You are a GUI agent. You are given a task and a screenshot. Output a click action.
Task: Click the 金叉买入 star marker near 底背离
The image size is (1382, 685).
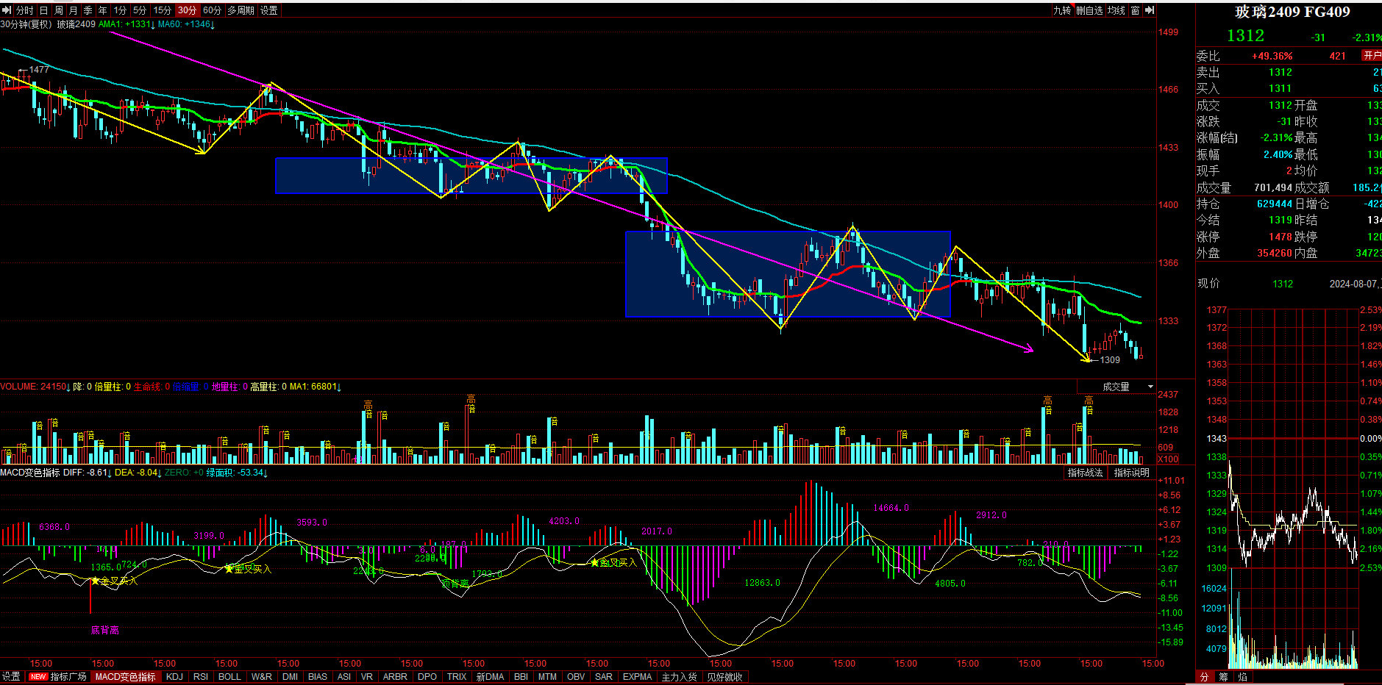95,581
